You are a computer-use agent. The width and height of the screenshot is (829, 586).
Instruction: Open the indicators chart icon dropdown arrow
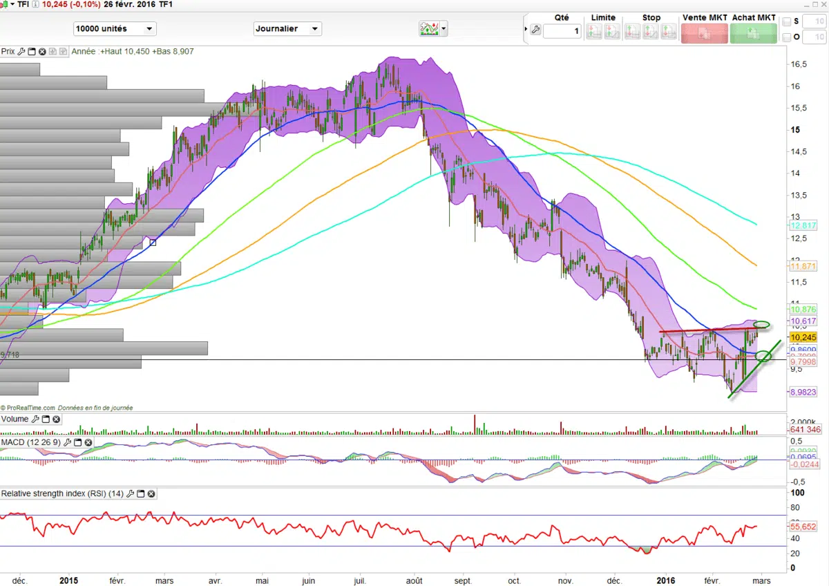444,29
